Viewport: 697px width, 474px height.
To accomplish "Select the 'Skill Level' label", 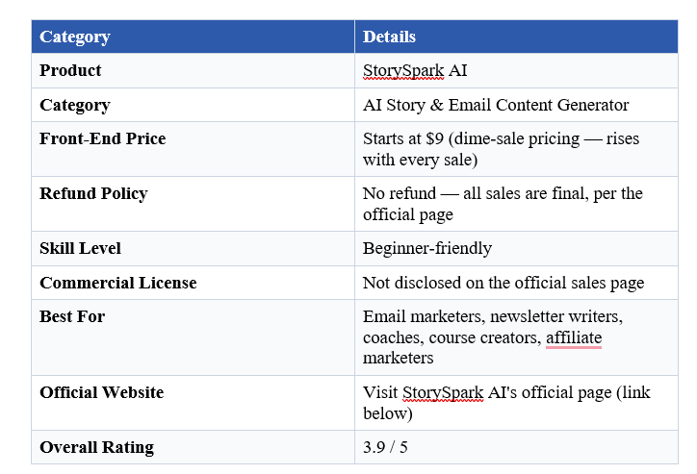I will 80,249.
